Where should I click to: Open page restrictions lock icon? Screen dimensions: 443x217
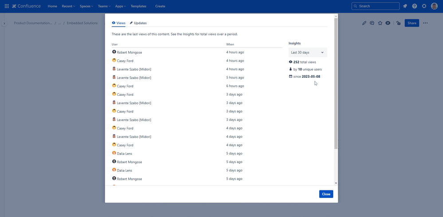point(398,23)
